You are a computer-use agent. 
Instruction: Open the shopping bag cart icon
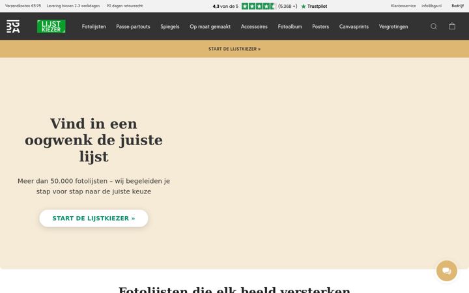click(452, 26)
